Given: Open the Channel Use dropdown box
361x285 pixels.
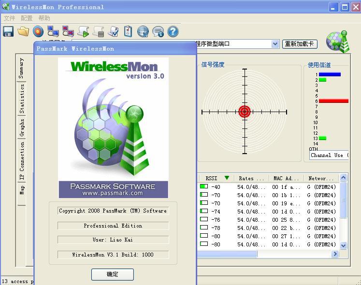Looking at the screenshot, I should coord(329,155).
